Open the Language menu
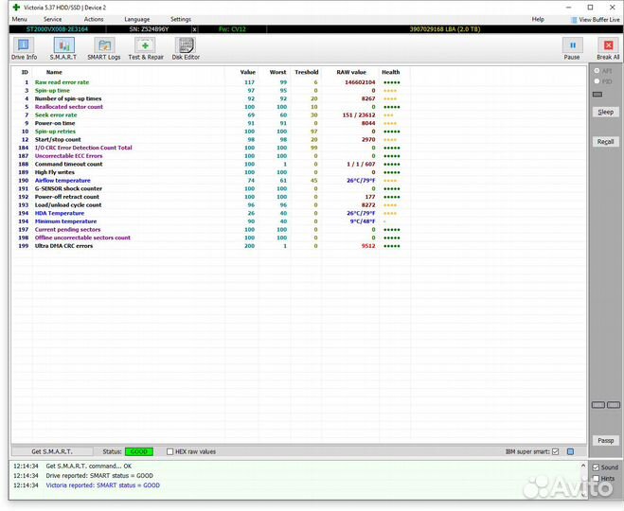This screenshot has height=511, width=624. click(x=136, y=19)
